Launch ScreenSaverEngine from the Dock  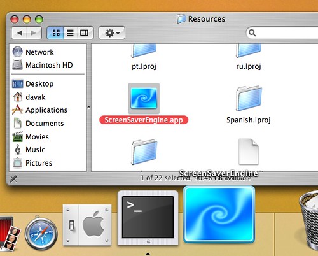point(219,215)
